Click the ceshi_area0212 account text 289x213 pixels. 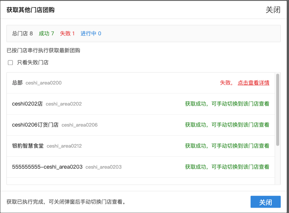[64, 146]
